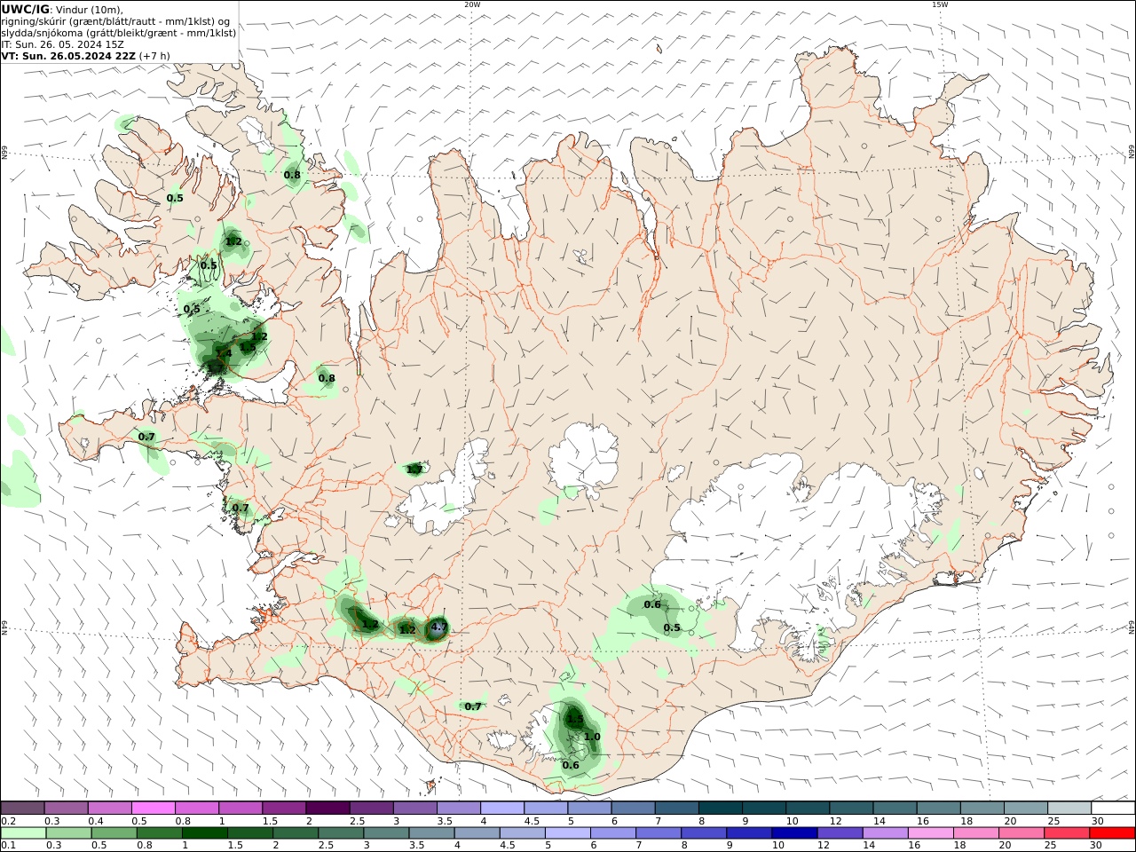The height and width of the screenshot is (852, 1136).
Task: Click the light pink rain-scale swatch at 16
Action: [x=929, y=833]
